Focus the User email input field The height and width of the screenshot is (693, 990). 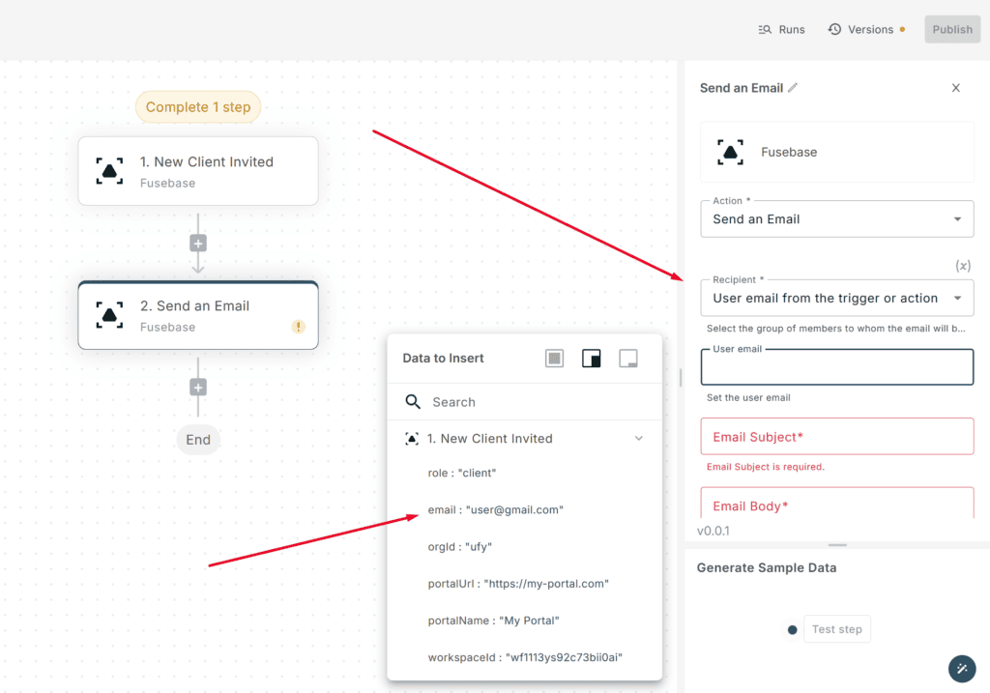click(836, 366)
